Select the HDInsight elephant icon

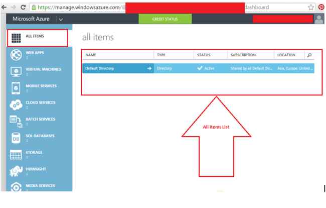click(x=16, y=171)
